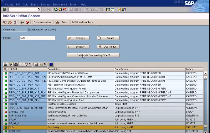Click the Find binoculars icon in standard toolbar

click(x=76, y=9)
